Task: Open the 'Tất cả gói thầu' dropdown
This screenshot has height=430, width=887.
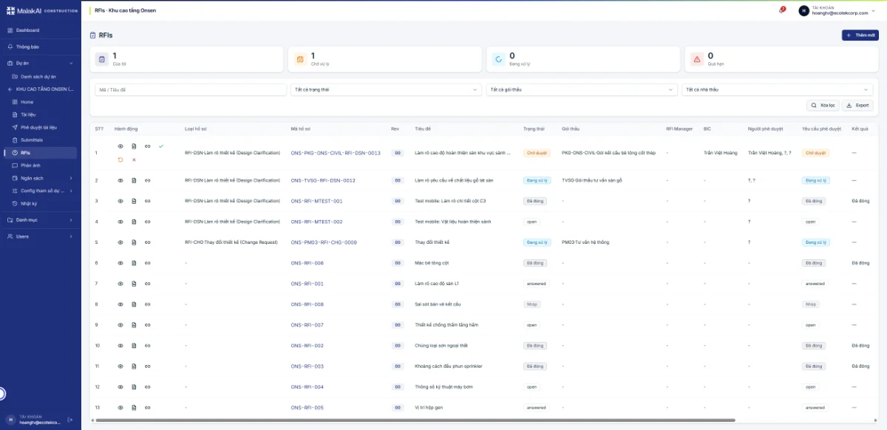Action: pos(582,89)
